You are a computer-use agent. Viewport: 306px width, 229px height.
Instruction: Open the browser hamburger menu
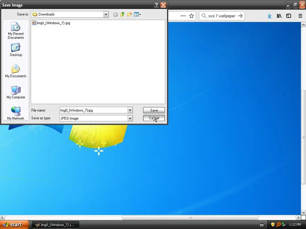[x=300, y=16]
